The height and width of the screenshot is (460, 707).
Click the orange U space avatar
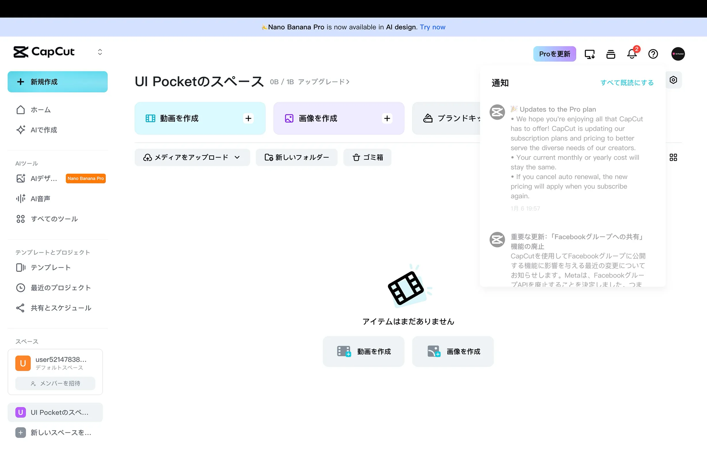click(23, 363)
